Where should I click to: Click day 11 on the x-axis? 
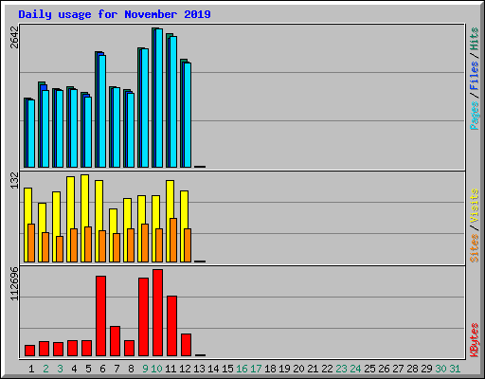coord(171,369)
